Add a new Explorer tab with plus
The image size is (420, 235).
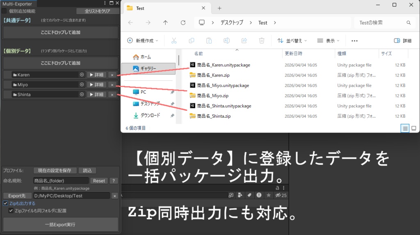(219, 8)
